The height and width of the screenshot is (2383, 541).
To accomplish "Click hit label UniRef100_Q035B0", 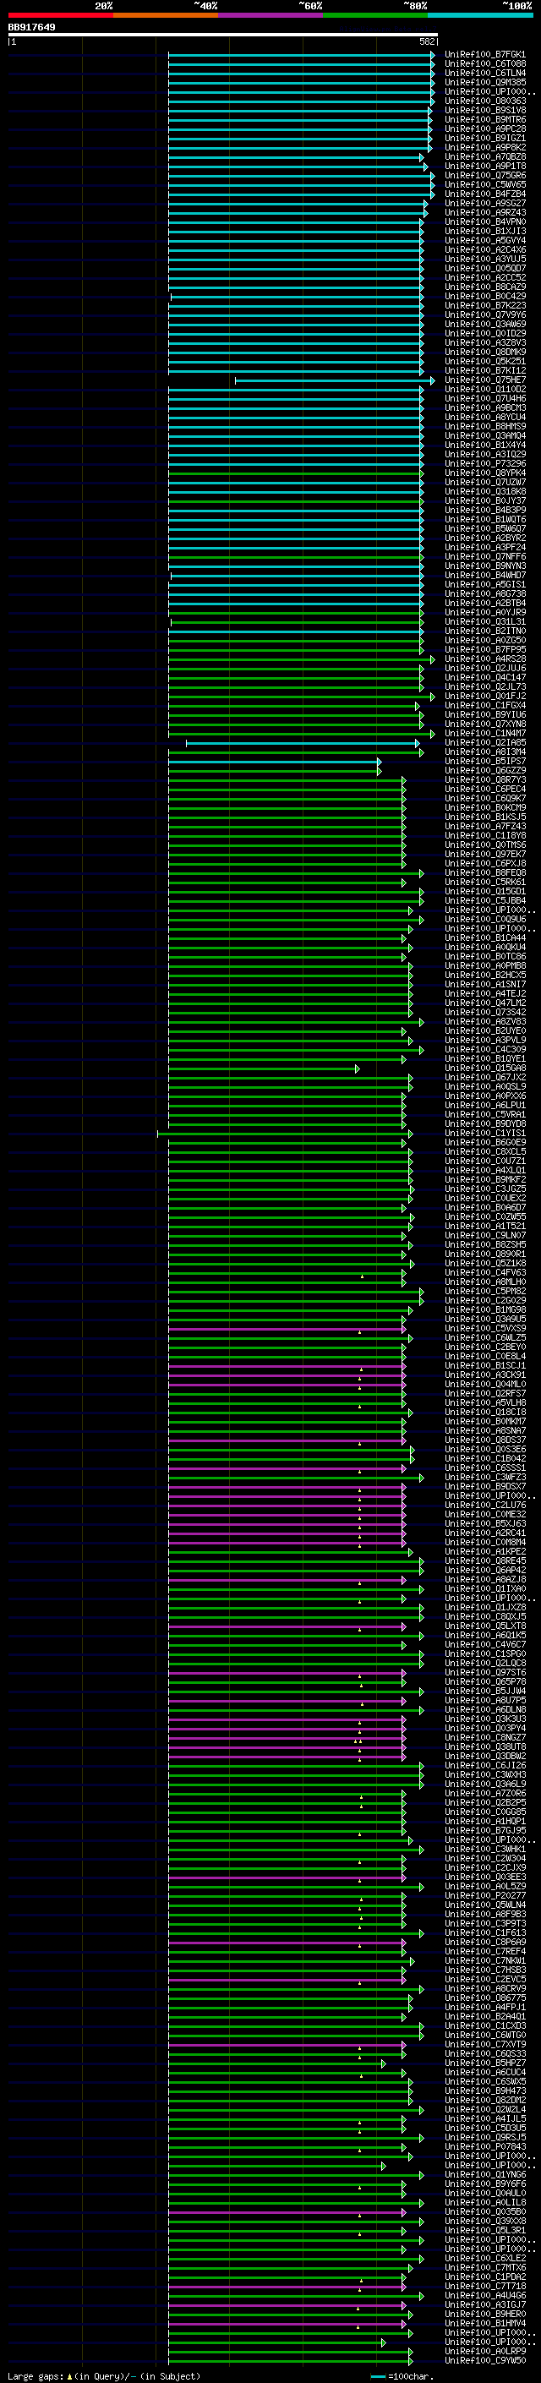I will (485, 2212).
